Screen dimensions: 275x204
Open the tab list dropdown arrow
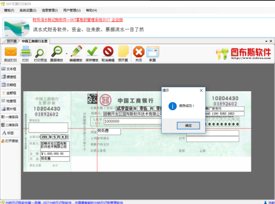(266, 41)
